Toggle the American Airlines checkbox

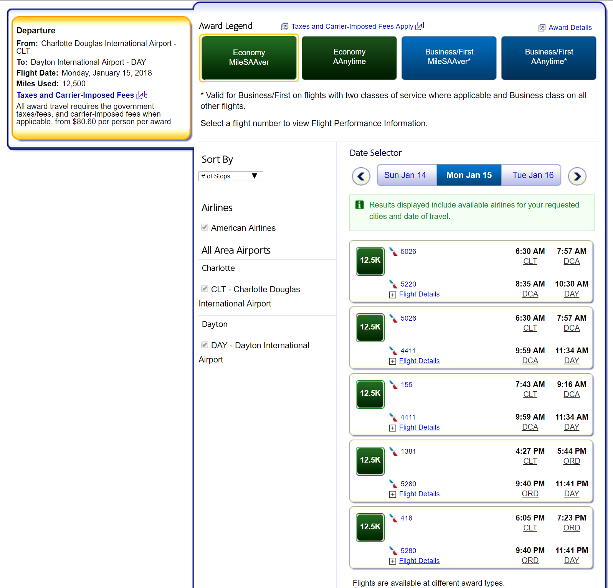[205, 227]
